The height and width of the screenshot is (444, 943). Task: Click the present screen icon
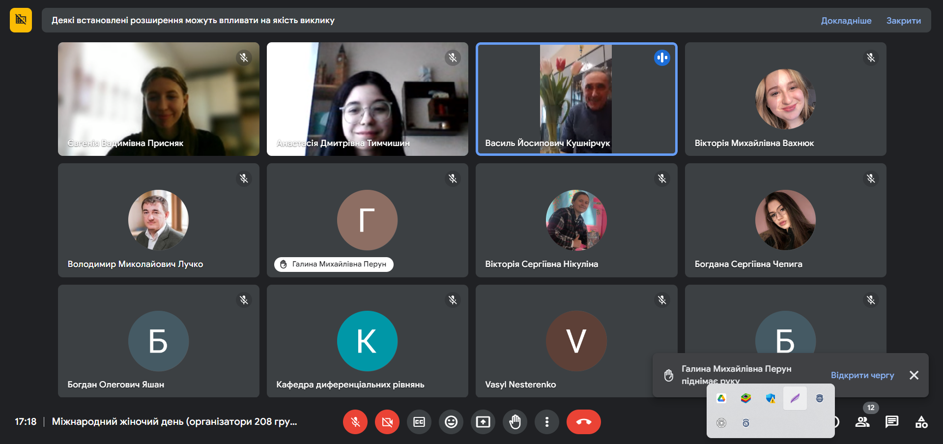pos(483,422)
